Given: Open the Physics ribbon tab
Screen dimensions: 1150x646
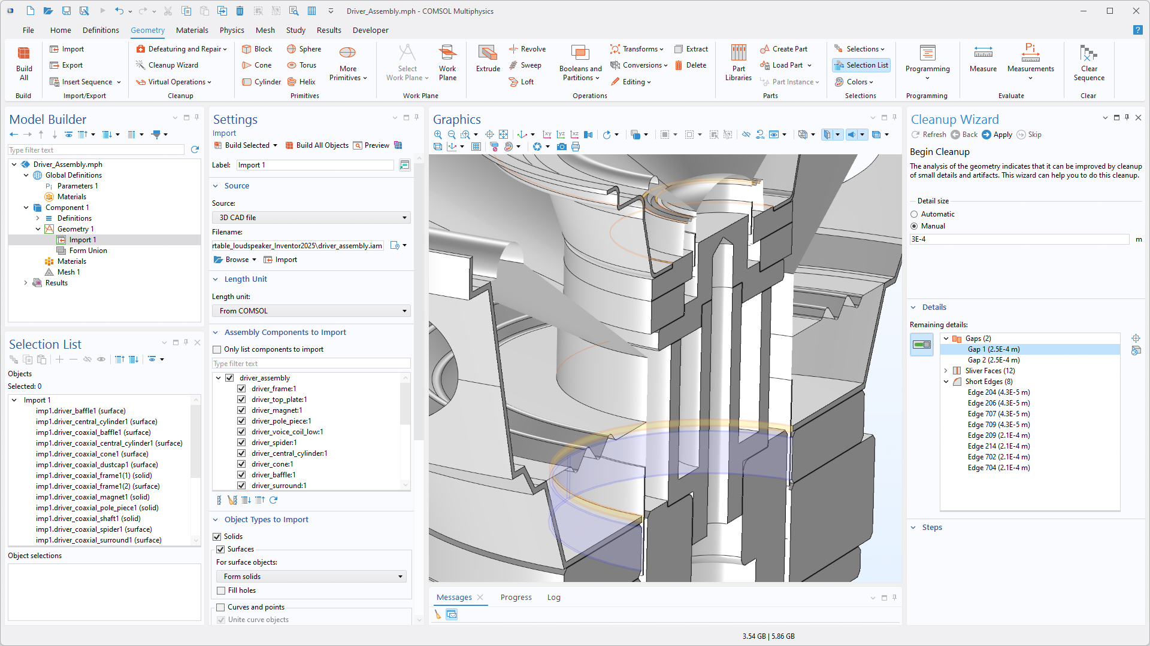Looking at the screenshot, I should pyautogui.click(x=231, y=30).
